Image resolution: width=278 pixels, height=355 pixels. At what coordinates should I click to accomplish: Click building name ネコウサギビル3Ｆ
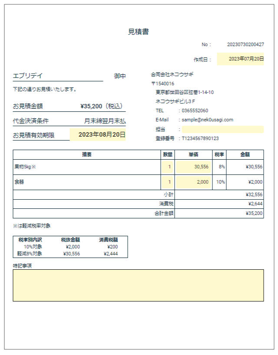[x=175, y=101]
